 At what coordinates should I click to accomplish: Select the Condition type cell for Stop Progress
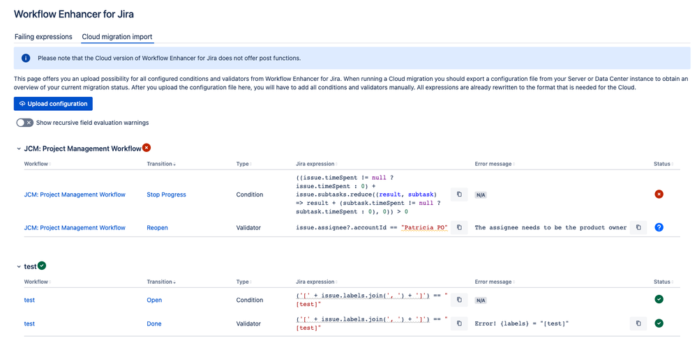point(249,195)
